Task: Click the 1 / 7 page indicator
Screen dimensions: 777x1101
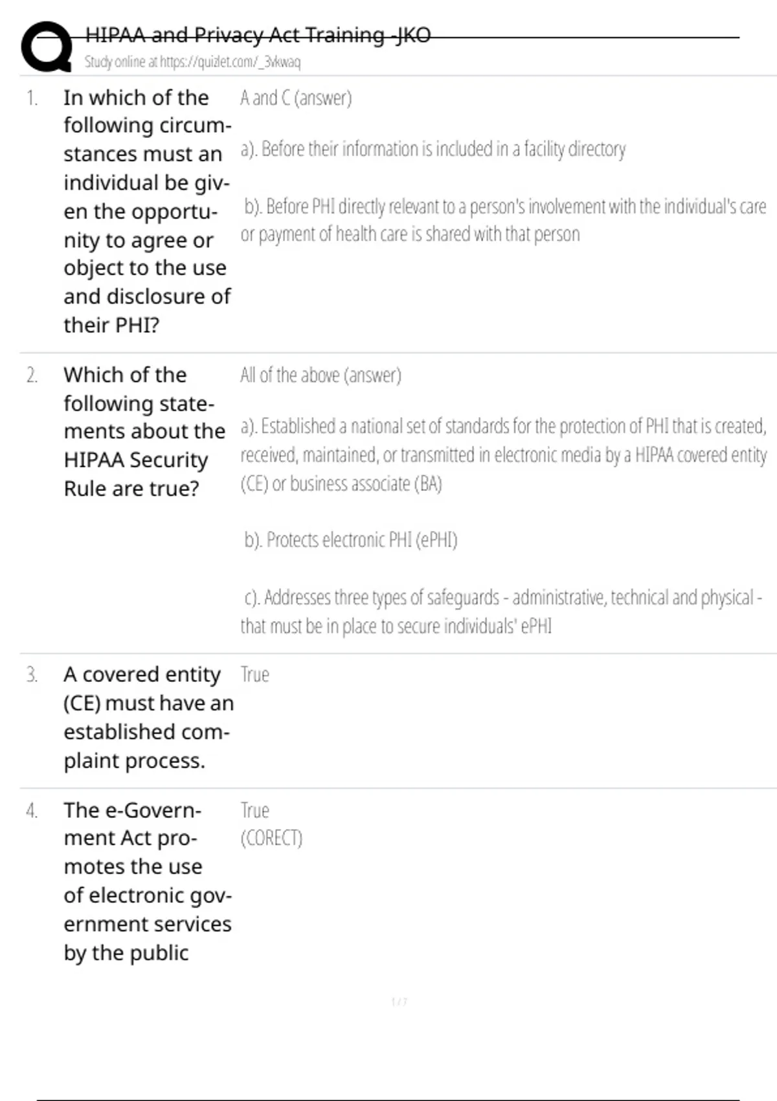Action: click(x=399, y=1003)
